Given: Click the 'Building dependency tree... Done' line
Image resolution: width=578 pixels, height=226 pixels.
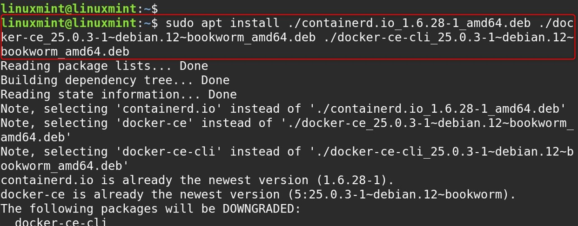Looking at the screenshot, I should click(115, 80).
